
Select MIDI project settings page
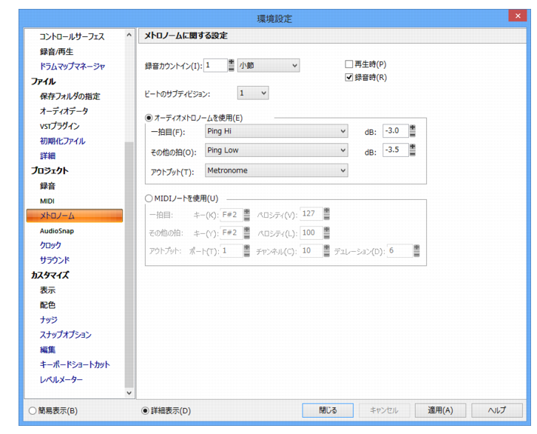(47, 201)
